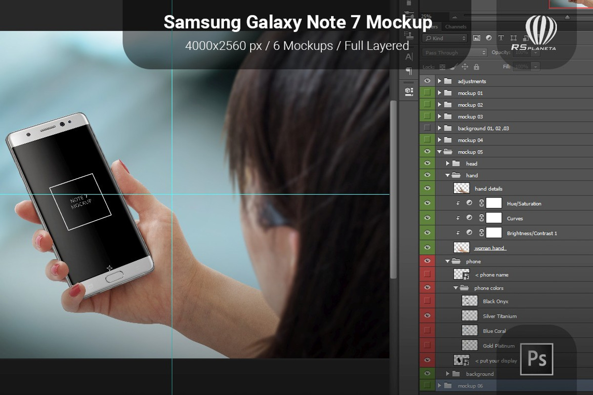Collapse the hand group
The image size is (593, 395).
click(x=448, y=175)
